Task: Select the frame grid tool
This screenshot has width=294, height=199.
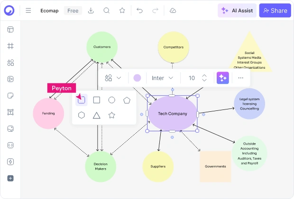Action: tap(10, 46)
